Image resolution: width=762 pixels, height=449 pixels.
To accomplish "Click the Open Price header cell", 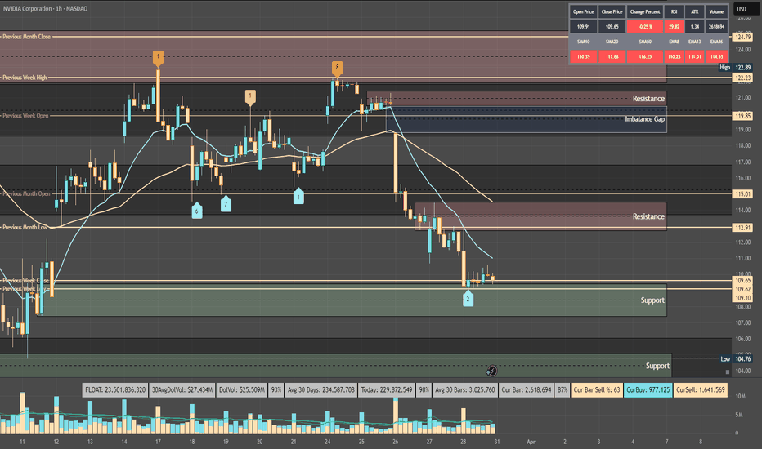I will (583, 11).
